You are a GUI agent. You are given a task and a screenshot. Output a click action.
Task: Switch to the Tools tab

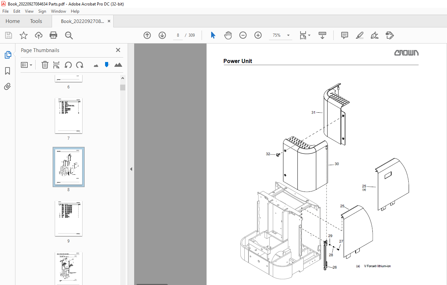pos(36,21)
